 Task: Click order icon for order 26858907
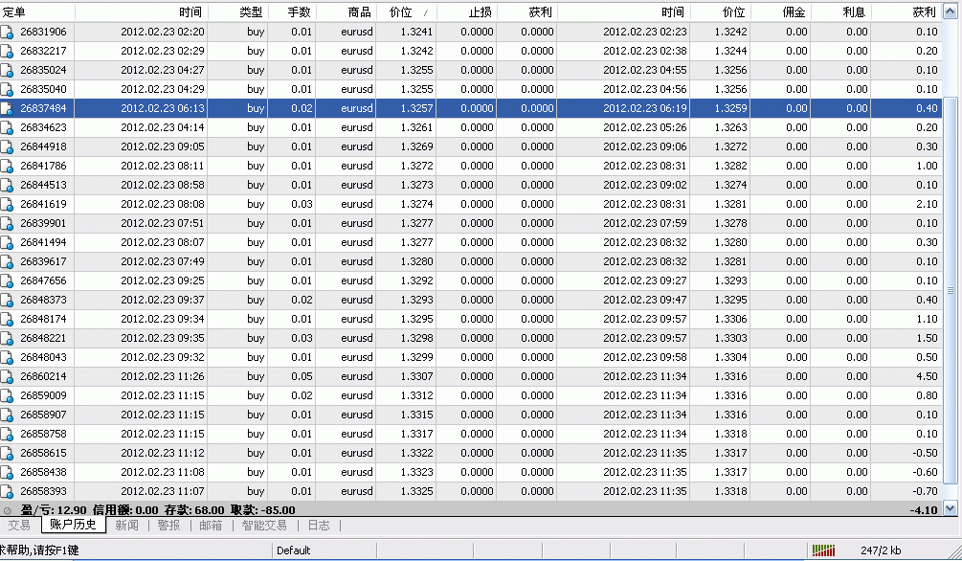pos(7,415)
